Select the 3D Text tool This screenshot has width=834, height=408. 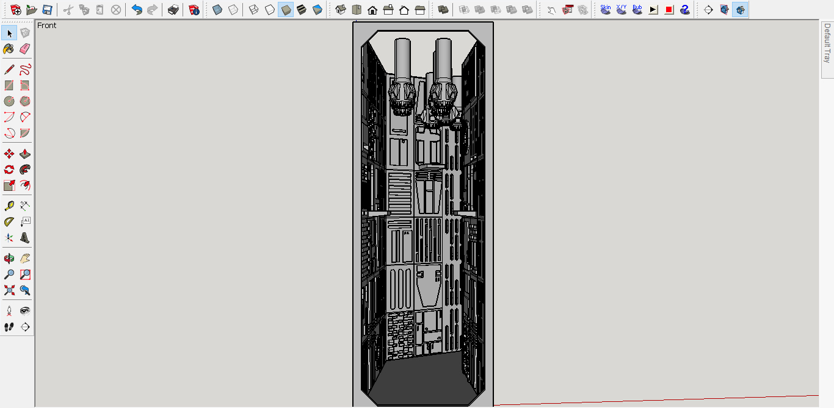(25, 238)
